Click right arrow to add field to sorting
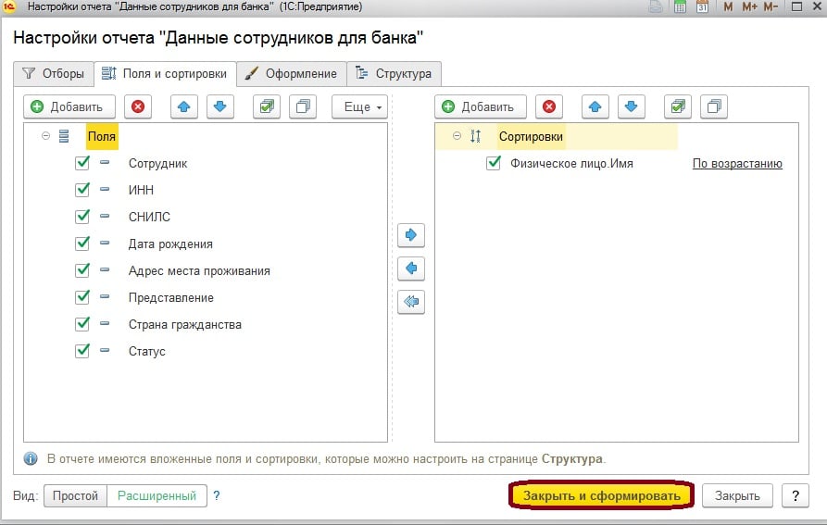 tap(410, 235)
